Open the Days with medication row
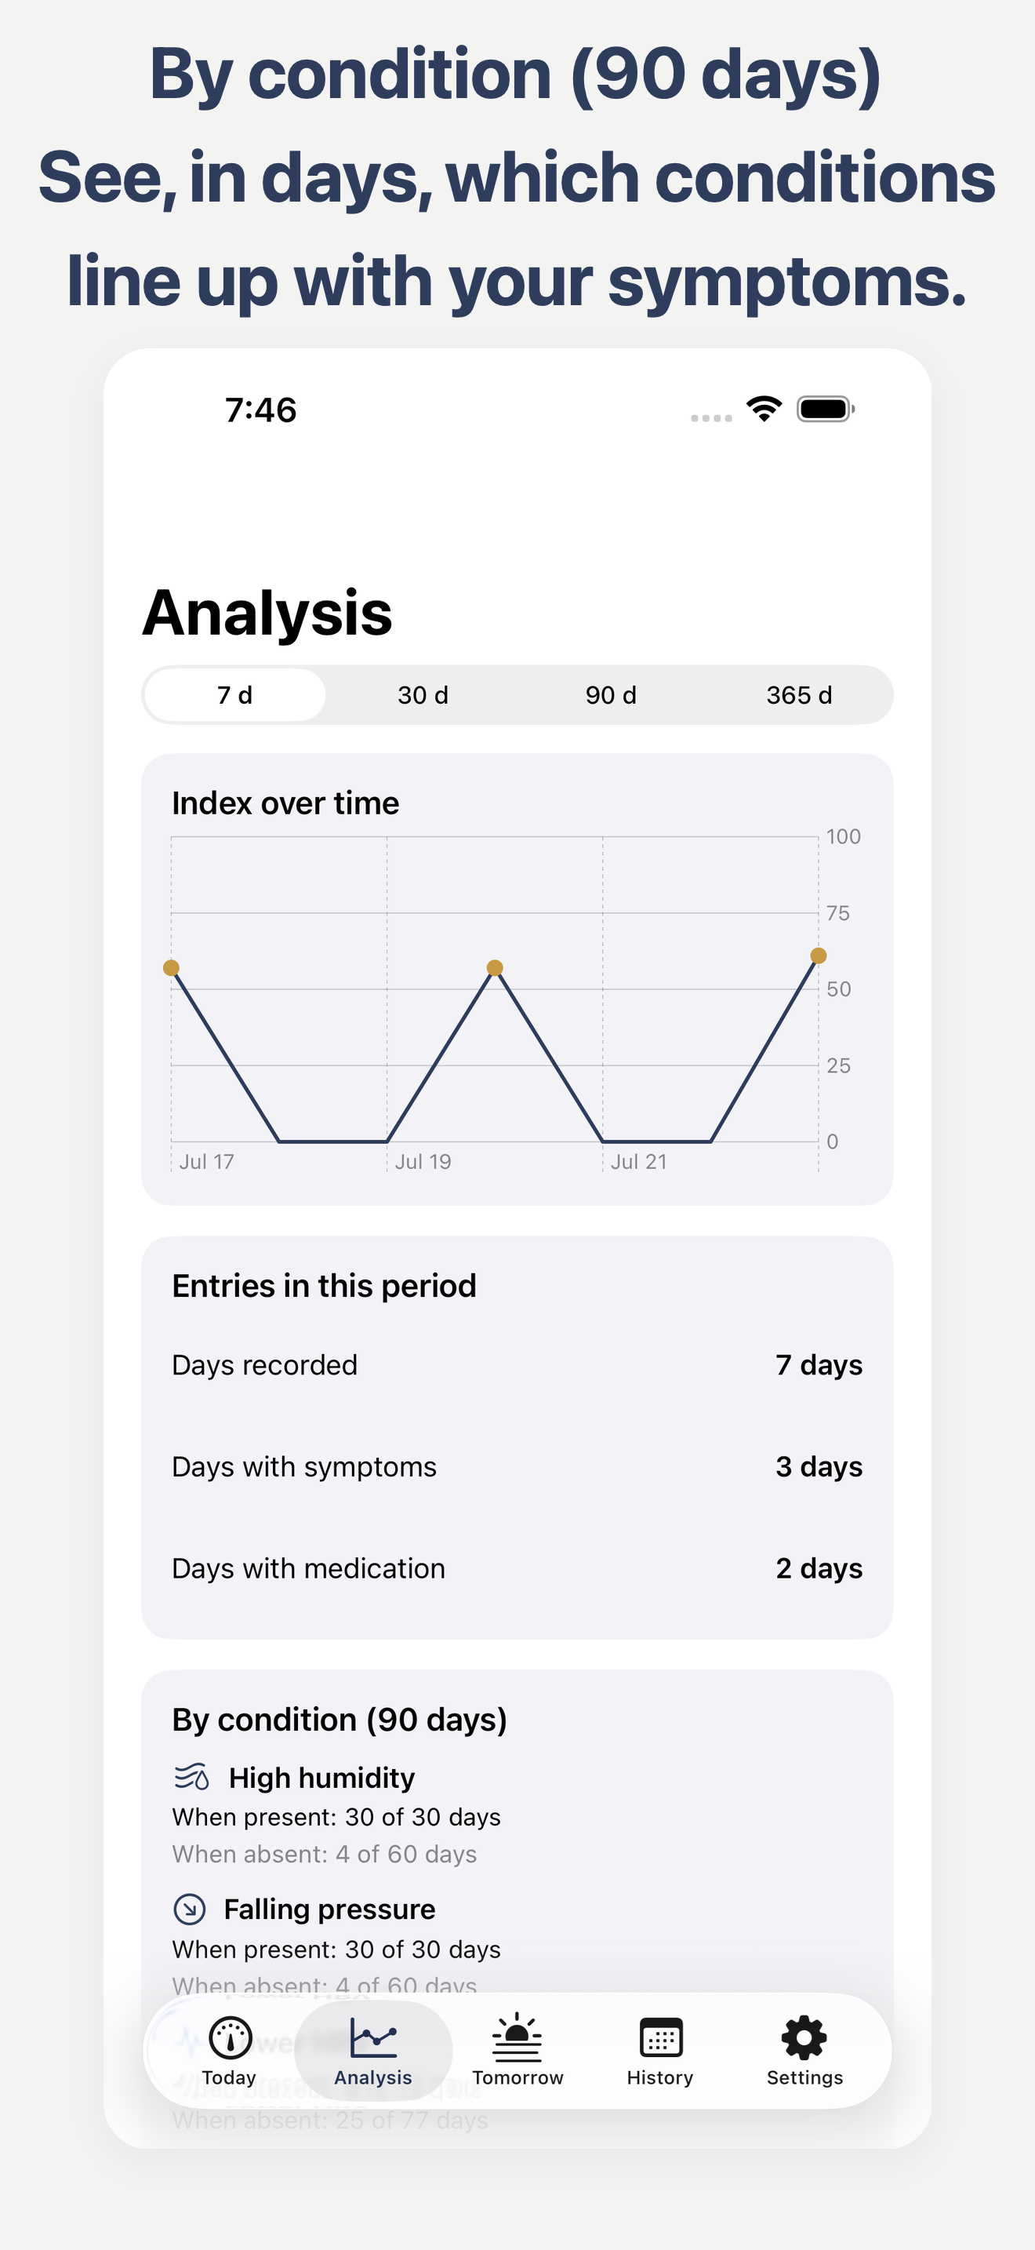Viewport: 1035px width, 2250px height. [x=517, y=1569]
